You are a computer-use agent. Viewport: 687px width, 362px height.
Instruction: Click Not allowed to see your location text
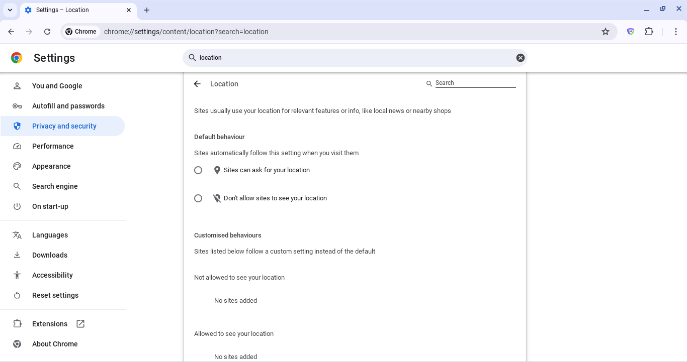coord(239,277)
